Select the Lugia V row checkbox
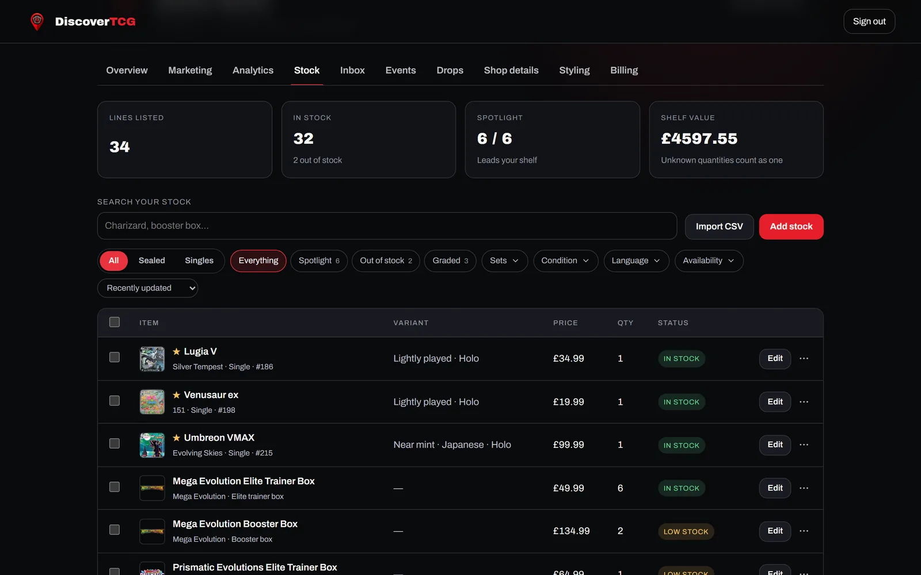 [x=115, y=357]
